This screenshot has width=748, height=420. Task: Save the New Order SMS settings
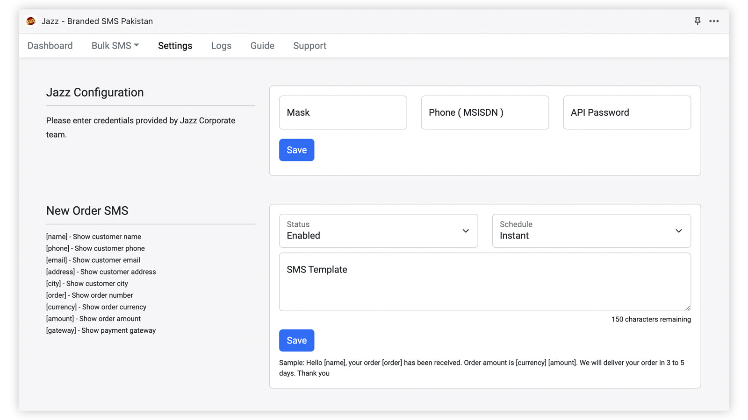click(x=296, y=340)
